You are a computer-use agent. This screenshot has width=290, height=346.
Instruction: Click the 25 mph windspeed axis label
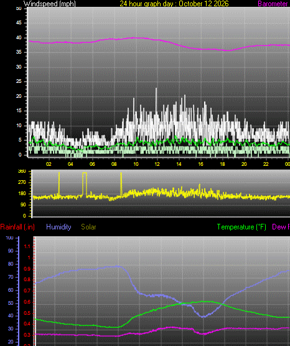click(x=19, y=82)
